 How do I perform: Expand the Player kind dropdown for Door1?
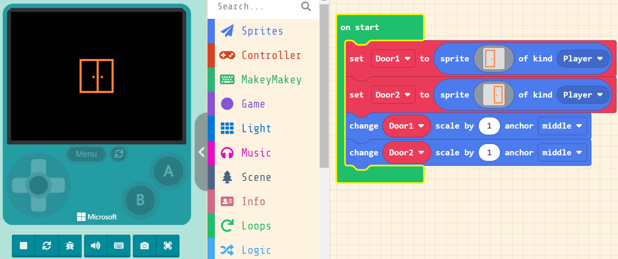583,59
